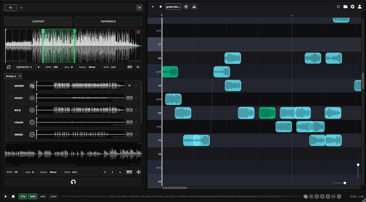Click the CRASH track instrument icon
The image size is (366, 202).
(32, 122)
